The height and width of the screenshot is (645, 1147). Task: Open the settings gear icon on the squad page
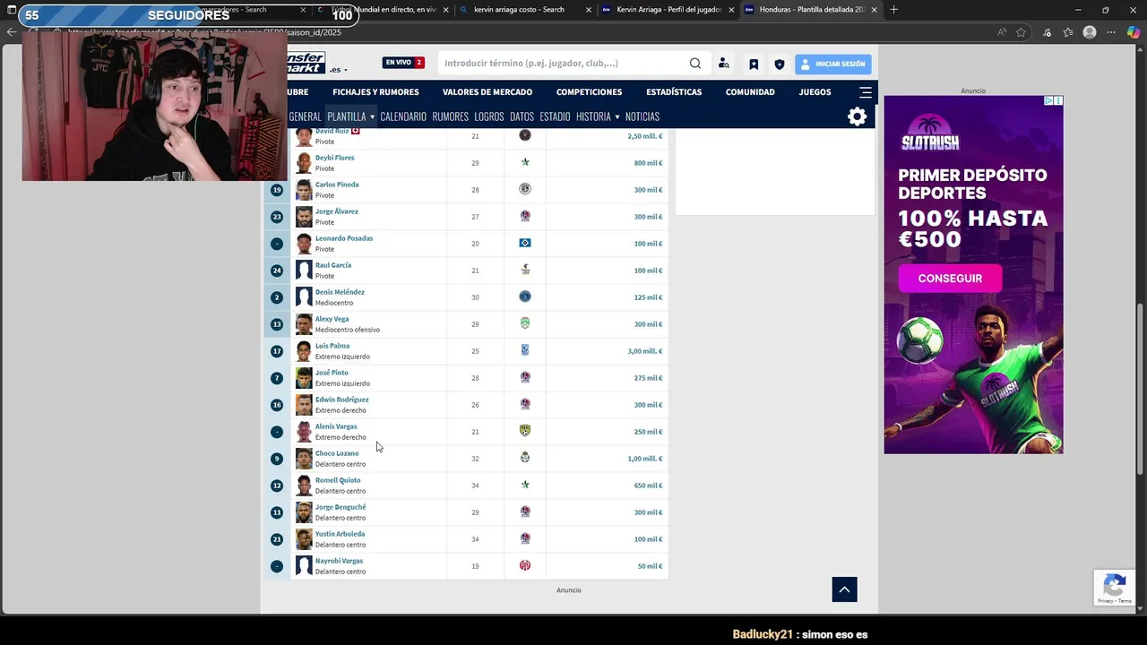(x=858, y=116)
